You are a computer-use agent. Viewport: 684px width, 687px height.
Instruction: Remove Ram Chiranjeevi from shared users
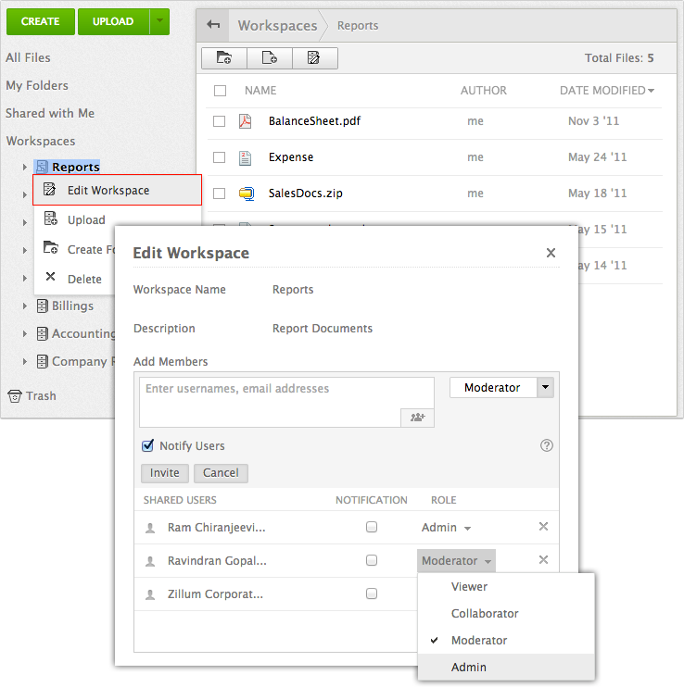pos(543,526)
